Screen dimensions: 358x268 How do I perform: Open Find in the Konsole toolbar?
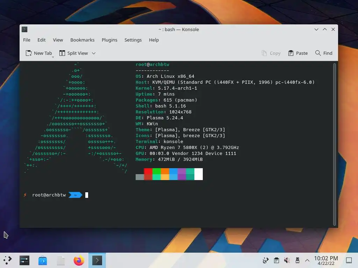point(324,53)
